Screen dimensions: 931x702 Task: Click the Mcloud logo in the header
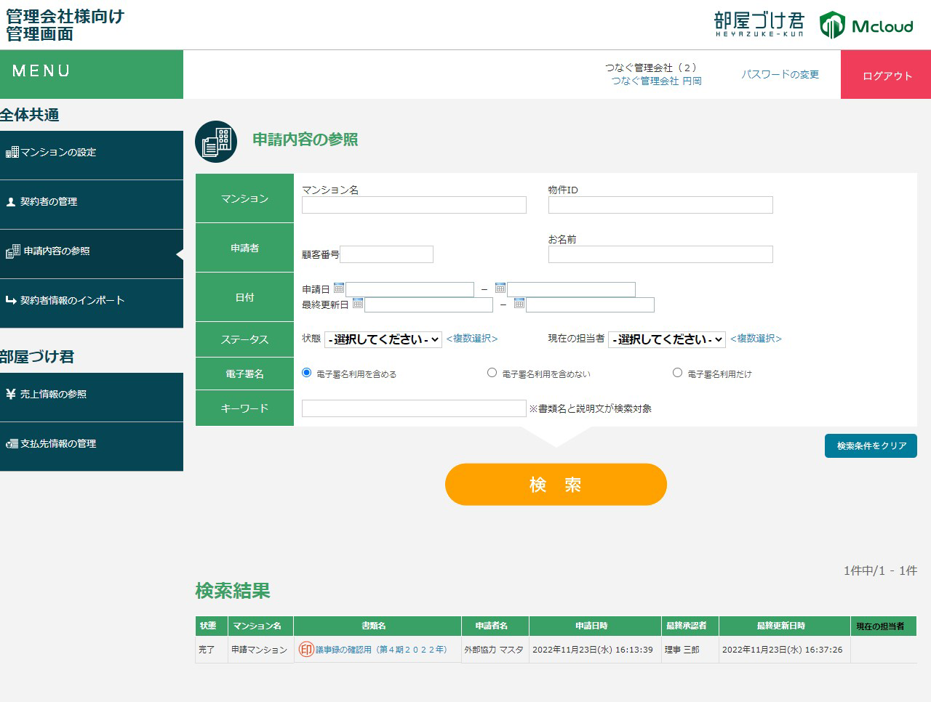[866, 25]
